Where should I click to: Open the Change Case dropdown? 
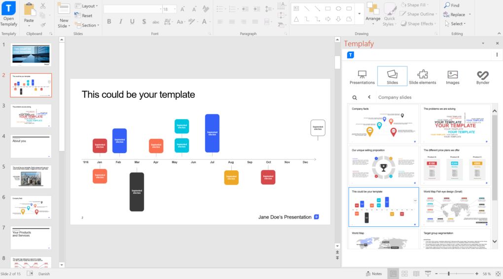180,22
